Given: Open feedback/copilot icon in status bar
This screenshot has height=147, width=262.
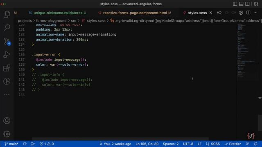Looking at the screenshot, I should tap(247, 144).
